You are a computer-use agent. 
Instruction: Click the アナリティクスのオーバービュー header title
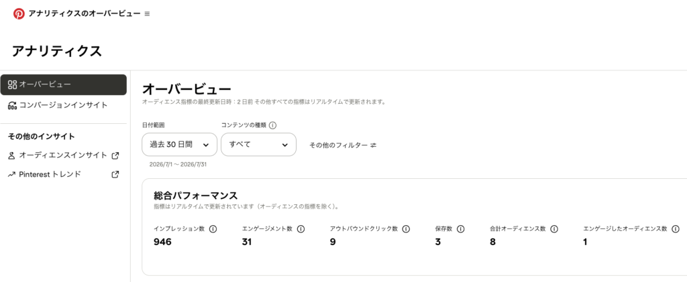tap(85, 13)
